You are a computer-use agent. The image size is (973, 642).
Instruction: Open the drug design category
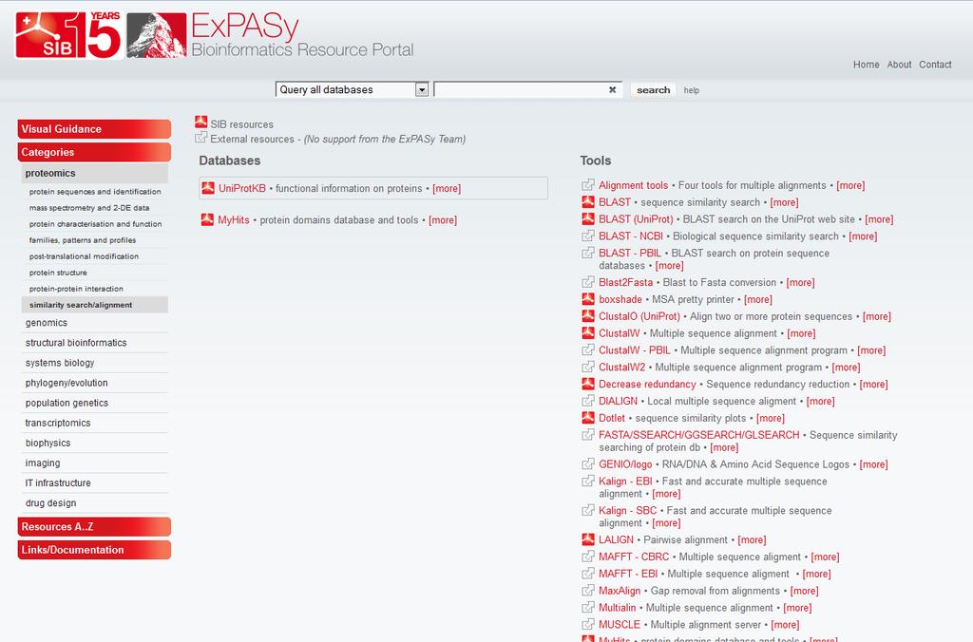[95, 503]
